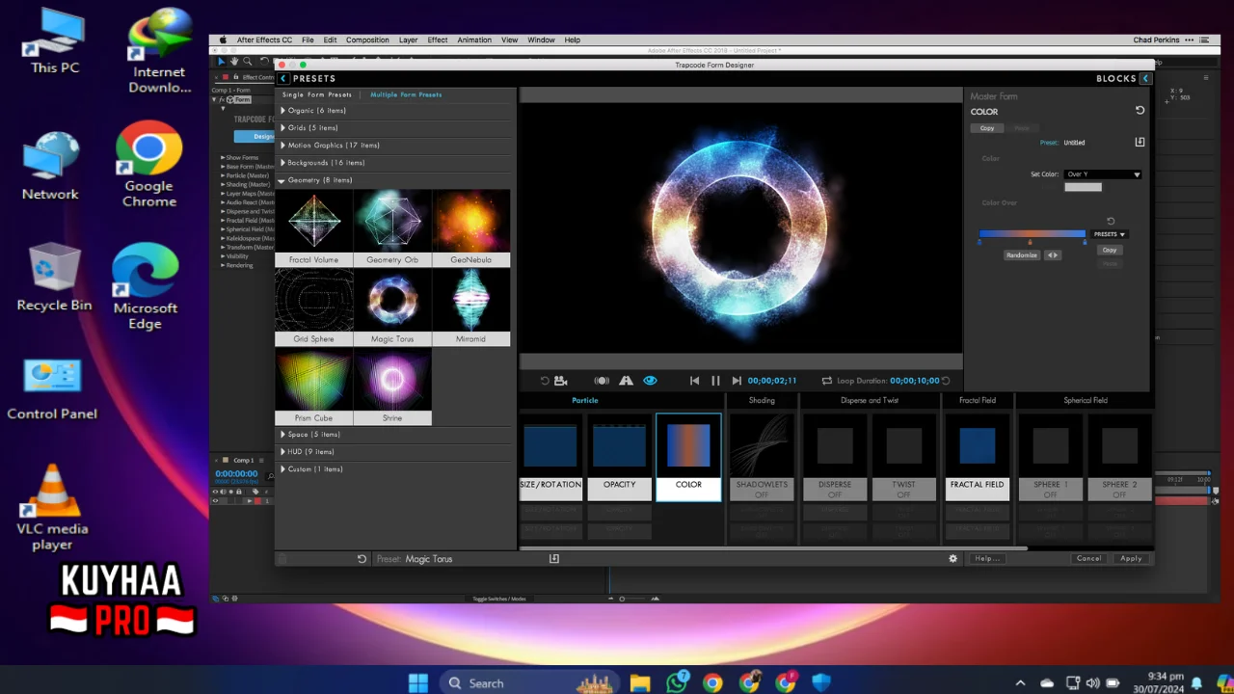Open the Layer menu
The height and width of the screenshot is (694, 1234).
pos(408,40)
